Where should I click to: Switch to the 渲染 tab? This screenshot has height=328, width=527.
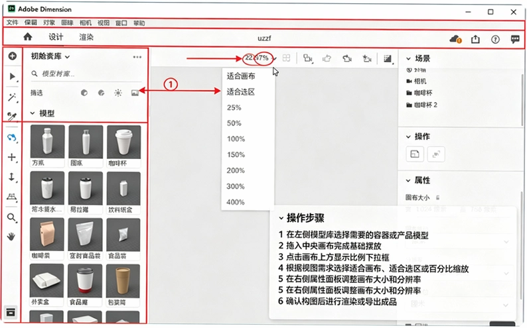86,37
